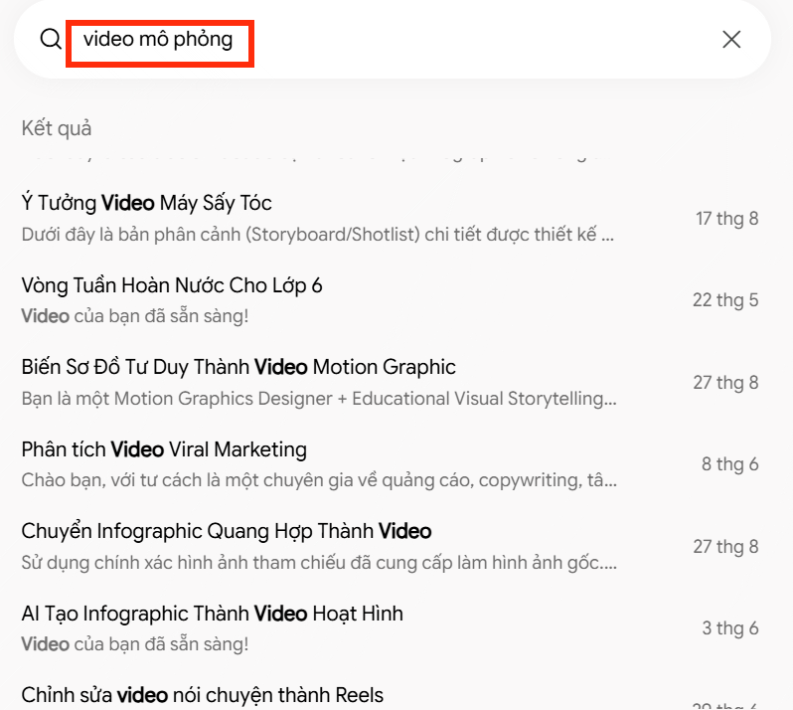Click "Video của bạn đã sẵn sàng!" under Vòng Tuần Hoàn

[135, 316]
